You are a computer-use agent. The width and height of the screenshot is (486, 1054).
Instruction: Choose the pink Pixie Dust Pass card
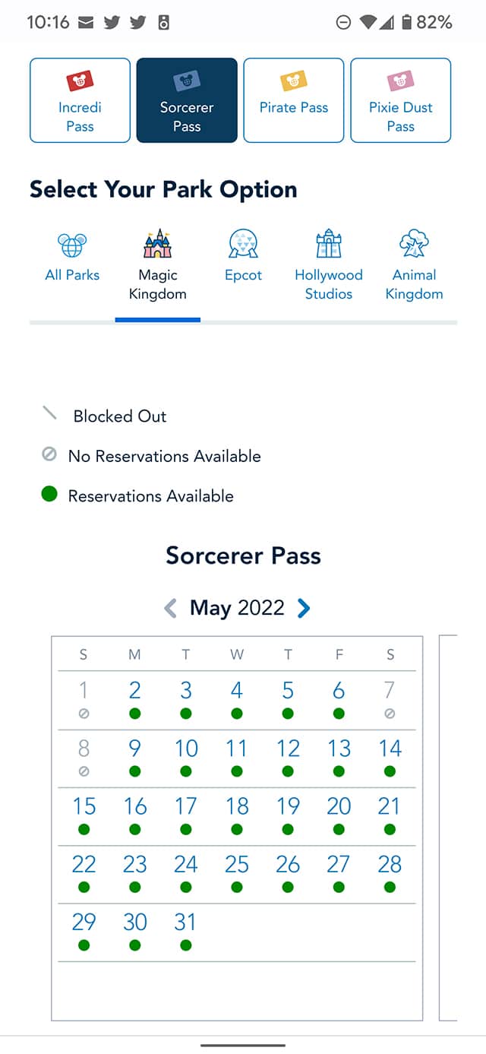point(400,100)
